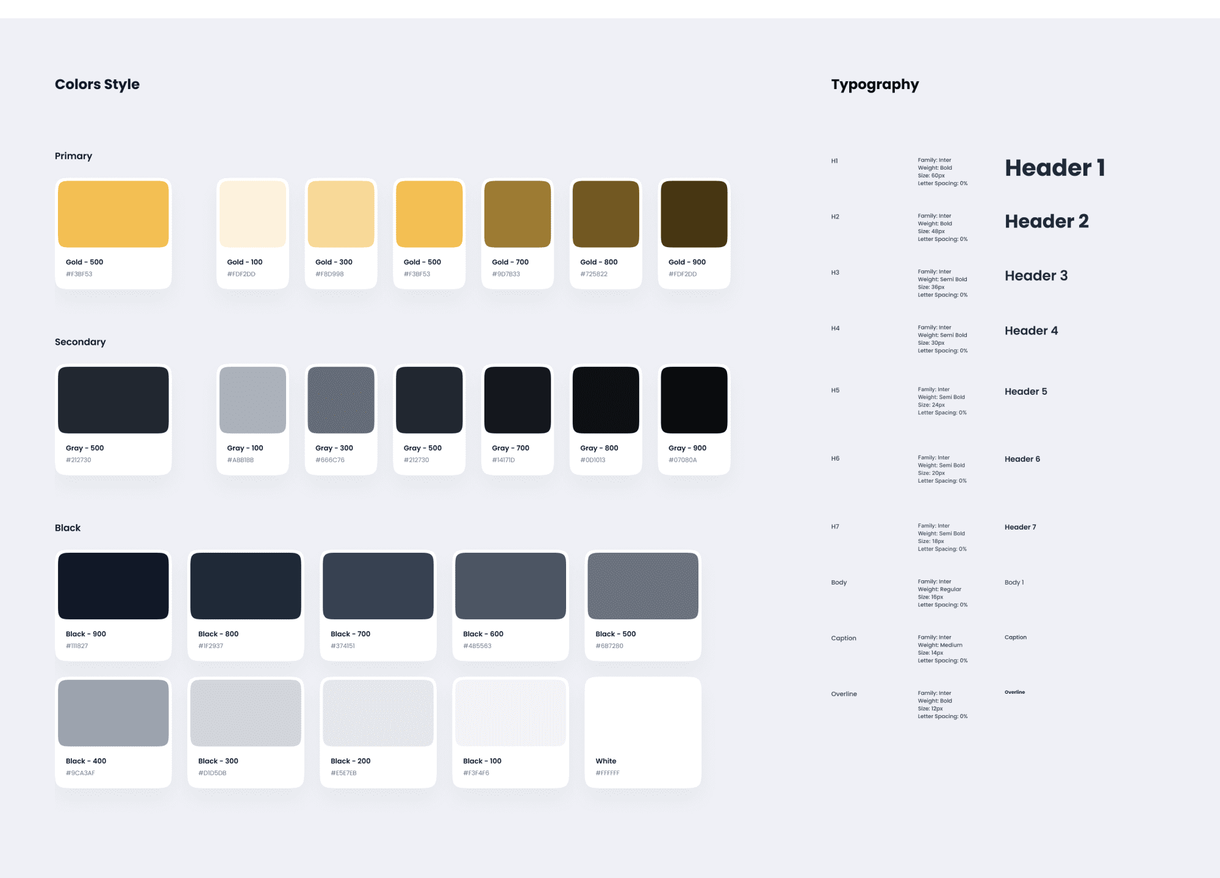1220x878 pixels.
Task: Click the '#374151' hex code
Action: pyautogui.click(x=342, y=646)
